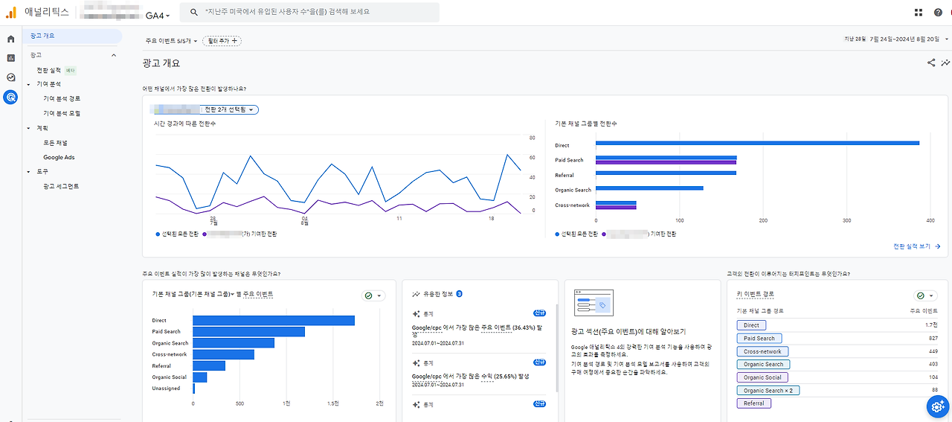This screenshot has width=952, height=422.
Task: Open the 주요 이벤트 5/5개 dropdown
Action: pyautogui.click(x=172, y=41)
